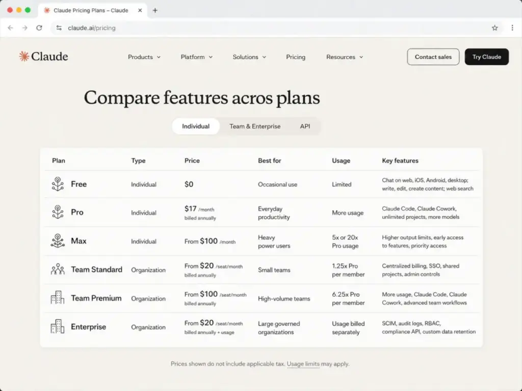
Task: Open site information icon in address bar
Action: [x=59, y=28]
